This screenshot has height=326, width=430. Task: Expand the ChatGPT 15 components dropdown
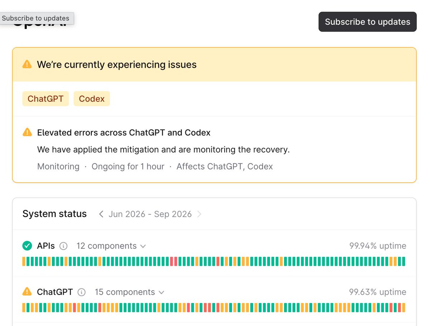[129, 292]
